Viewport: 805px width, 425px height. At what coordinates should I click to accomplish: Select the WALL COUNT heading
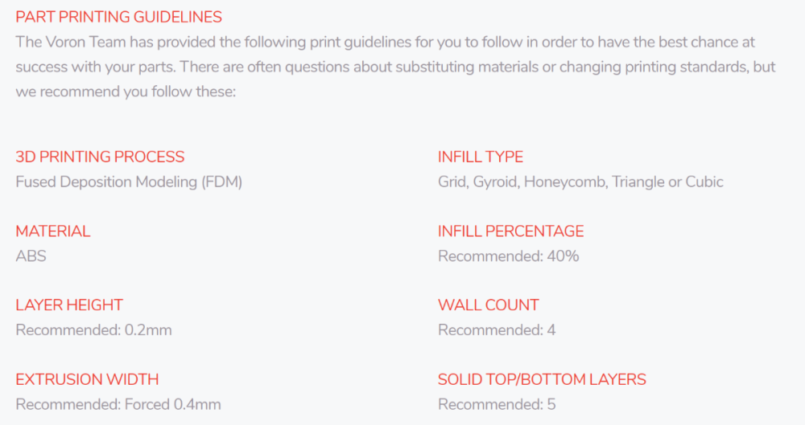489,305
